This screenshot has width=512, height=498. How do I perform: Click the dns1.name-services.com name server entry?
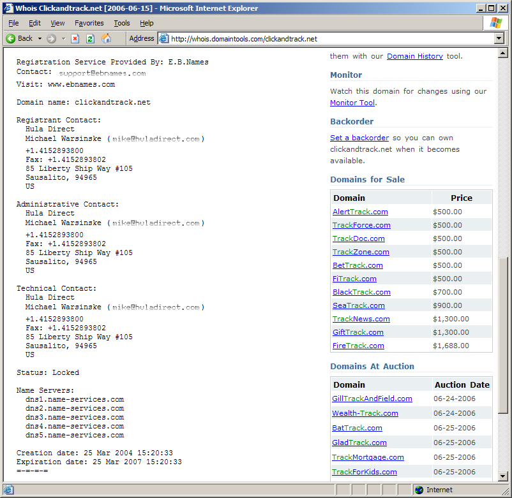tap(75, 400)
